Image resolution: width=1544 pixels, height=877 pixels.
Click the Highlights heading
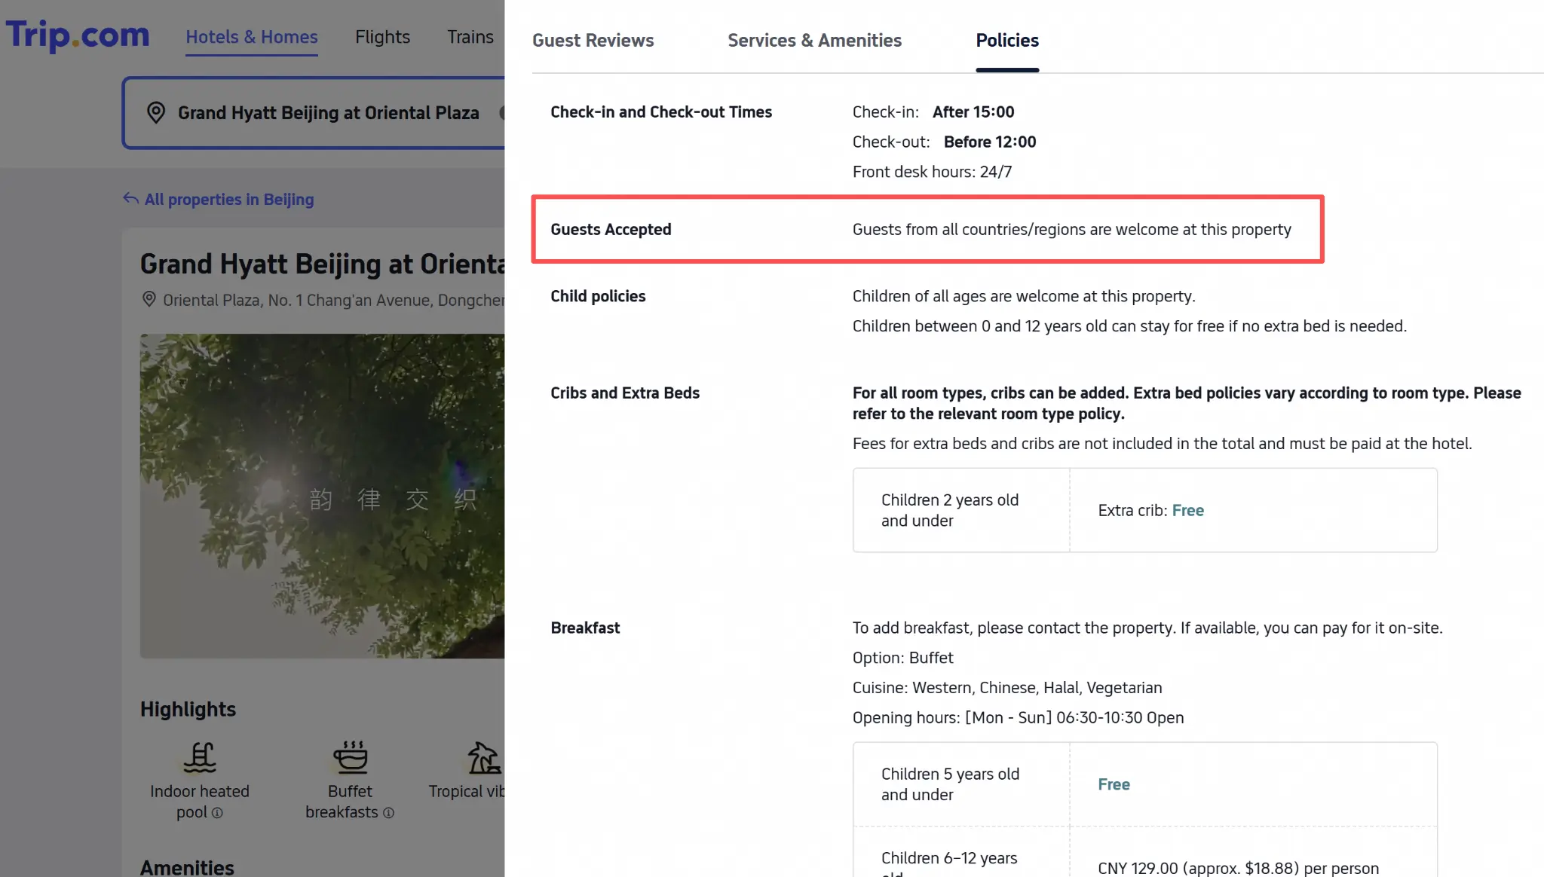point(188,709)
